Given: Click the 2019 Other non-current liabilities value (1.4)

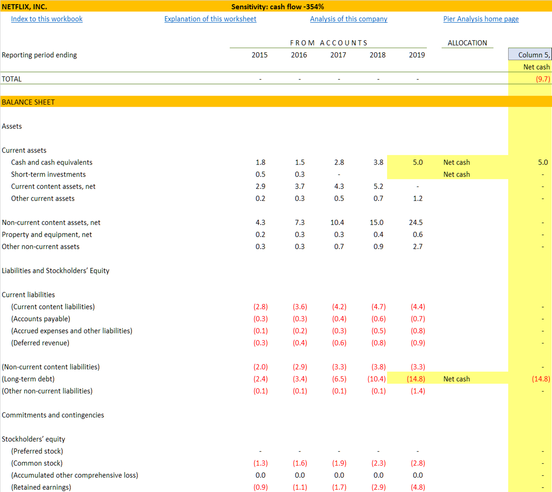Looking at the screenshot, I should pyautogui.click(x=417, y=392).
